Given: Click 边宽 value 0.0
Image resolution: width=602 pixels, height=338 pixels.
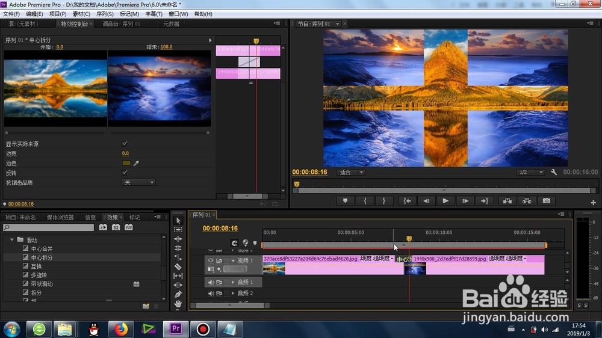Looking at the screenshot, I should click(125, 153).
